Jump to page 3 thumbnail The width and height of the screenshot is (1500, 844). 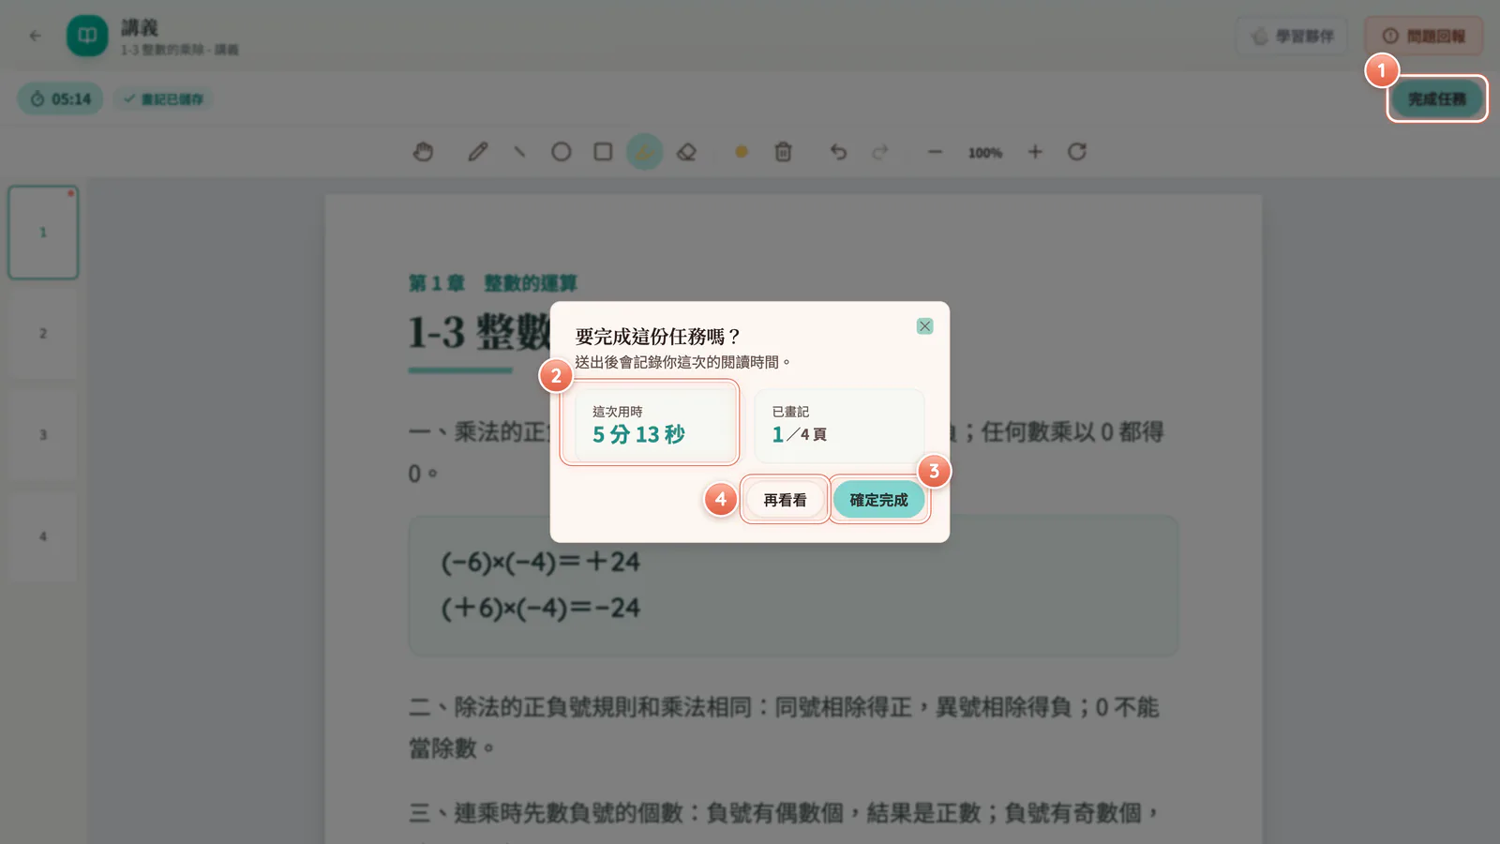click(43, 435)
